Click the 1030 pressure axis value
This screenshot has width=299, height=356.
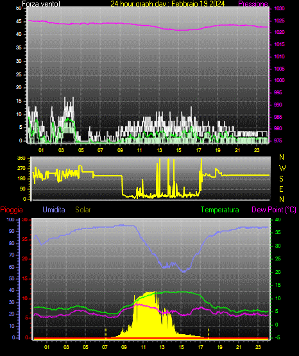click(279, 8)
